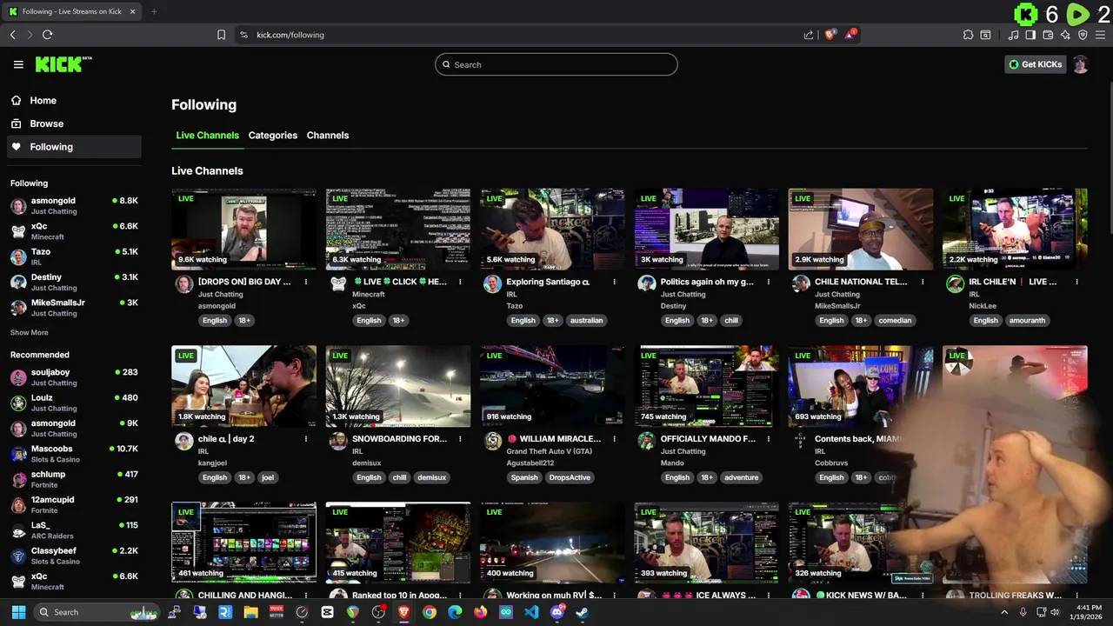Open options menu for WILLIAM MIRACLE card
Viewport: 1113px width, 626px height.
click(x=614, y=439)
